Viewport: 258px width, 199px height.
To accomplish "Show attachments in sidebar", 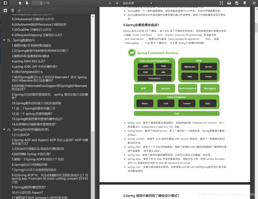I will tap(19, 11).
